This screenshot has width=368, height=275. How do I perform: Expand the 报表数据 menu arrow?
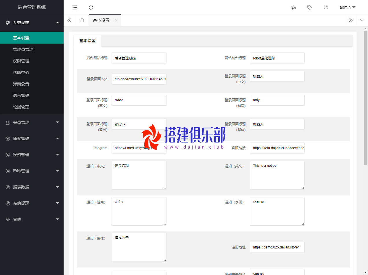(58, 187)
